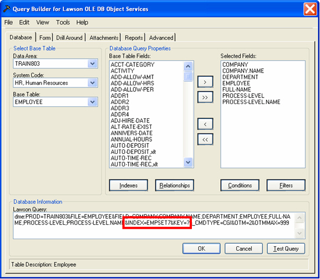The height and width of the screenshot is (279, 320).
Task: Click the Indexes button
Action: tap(128, 185)
